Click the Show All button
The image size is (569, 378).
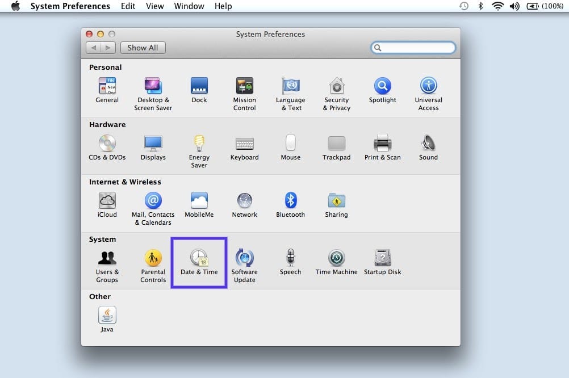coord(143,48)
